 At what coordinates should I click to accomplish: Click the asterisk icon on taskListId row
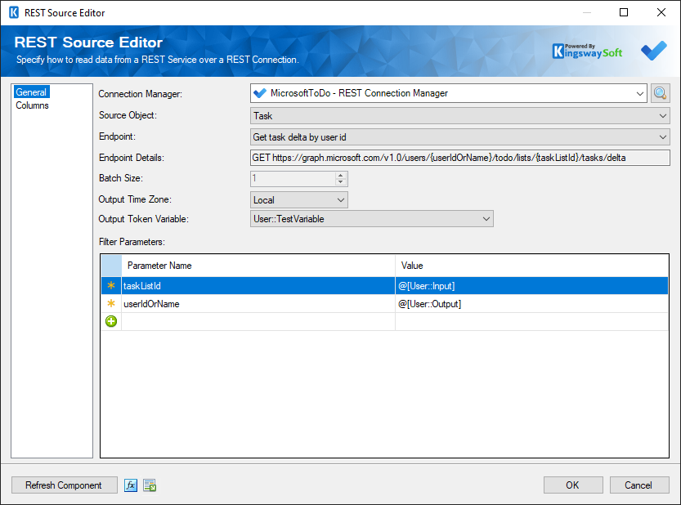tap(111, 286)
